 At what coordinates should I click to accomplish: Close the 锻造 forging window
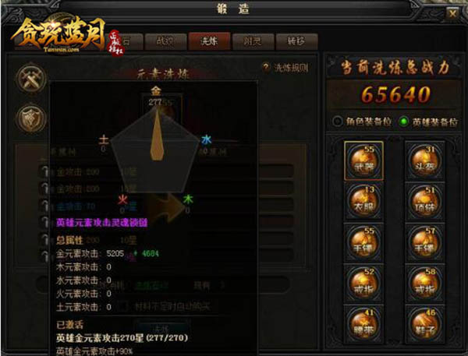[452, 13]
